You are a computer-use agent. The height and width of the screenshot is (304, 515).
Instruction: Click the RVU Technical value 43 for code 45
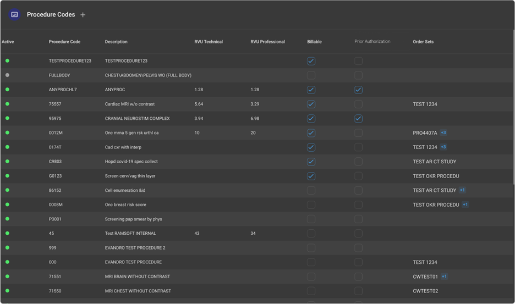[x=197, y=233]
